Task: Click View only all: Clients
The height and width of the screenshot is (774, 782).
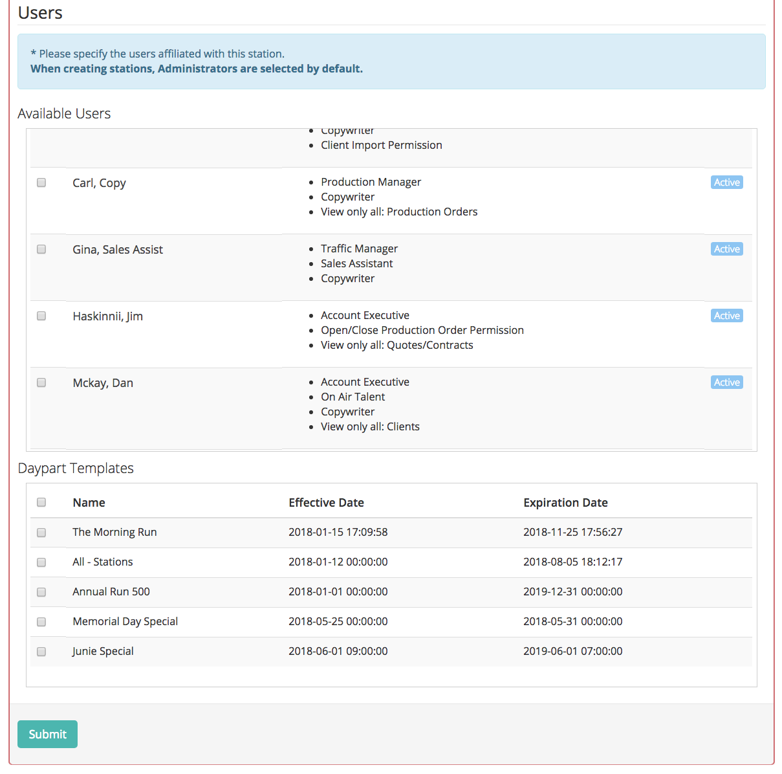Action: (370, 426)
